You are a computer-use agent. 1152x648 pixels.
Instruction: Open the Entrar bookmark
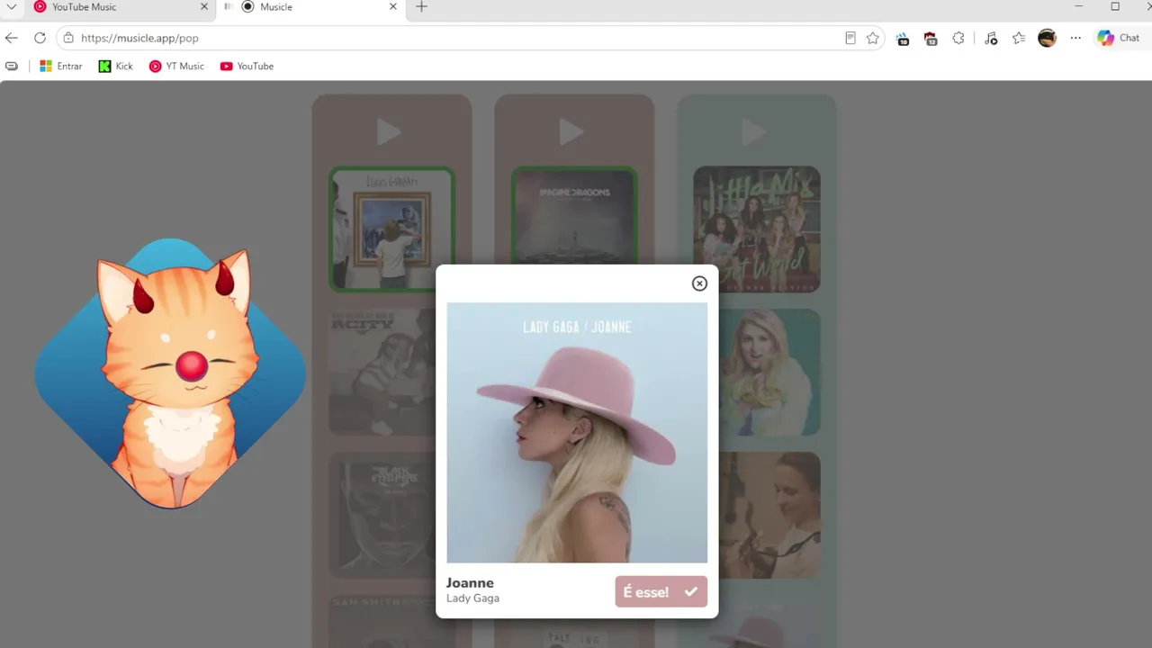pos(61,67)
